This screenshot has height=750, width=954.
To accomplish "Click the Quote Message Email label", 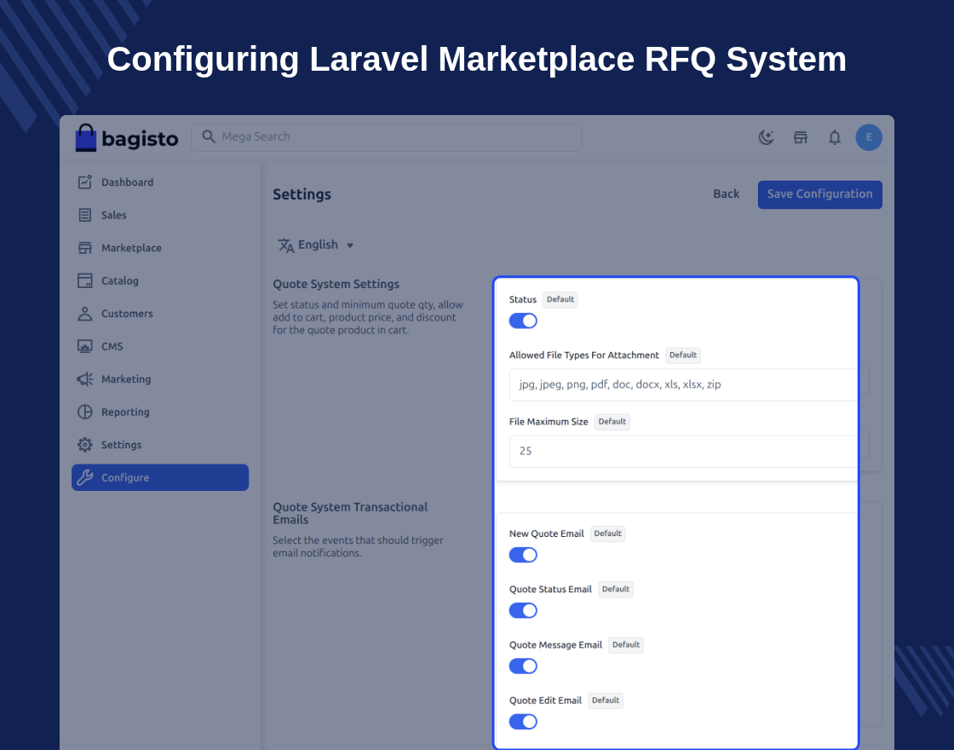I will point(555,645).
